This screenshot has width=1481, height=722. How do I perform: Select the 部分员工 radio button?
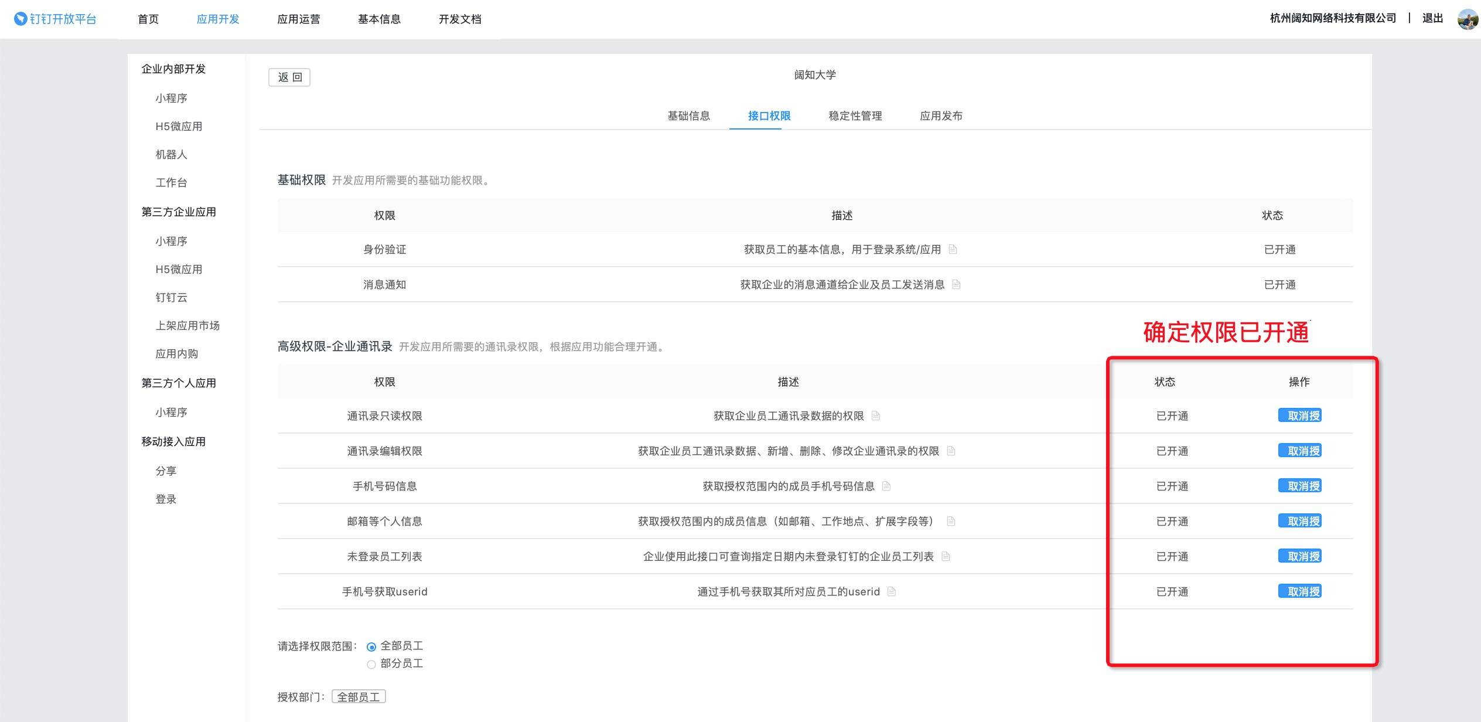click(371, 664)
